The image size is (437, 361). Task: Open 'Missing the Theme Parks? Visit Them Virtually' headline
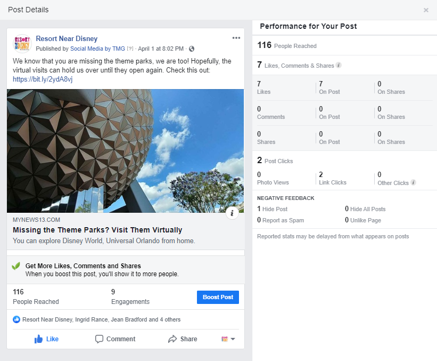click(97, 230)
